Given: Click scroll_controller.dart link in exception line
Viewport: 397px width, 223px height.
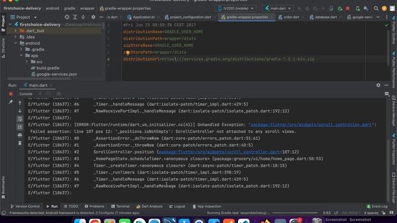Looking at the screenshot, I should pyautogui.click(x=311, y=125).
